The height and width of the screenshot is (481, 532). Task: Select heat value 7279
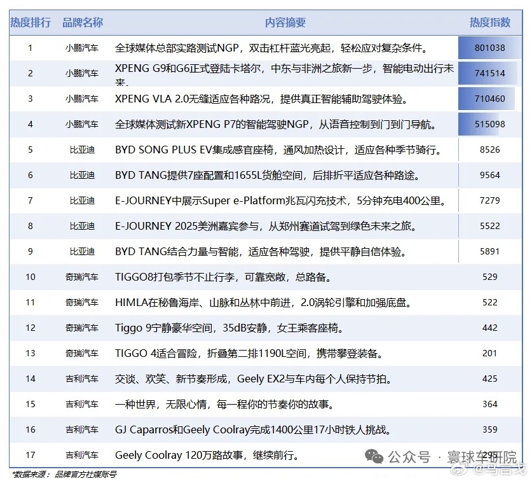pyautogui.click(x=490, y=201)
